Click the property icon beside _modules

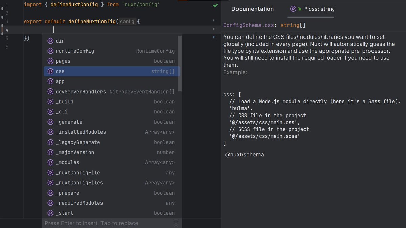coord(50,162)
